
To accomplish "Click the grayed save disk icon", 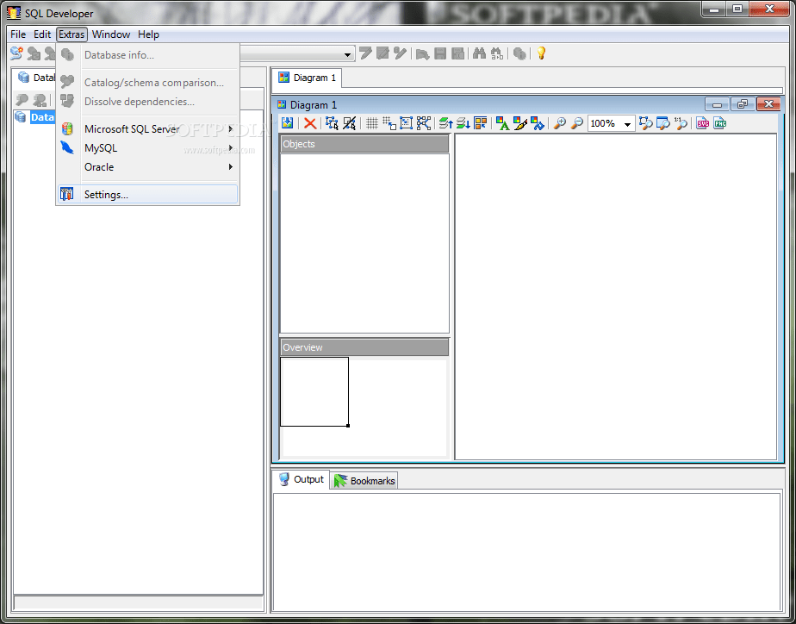I will (440, 53).
